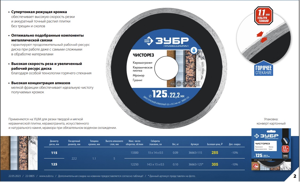This screenshot has width=300, height=182.
Task: Click the Базовая цена column header
Action: point(215,144)
